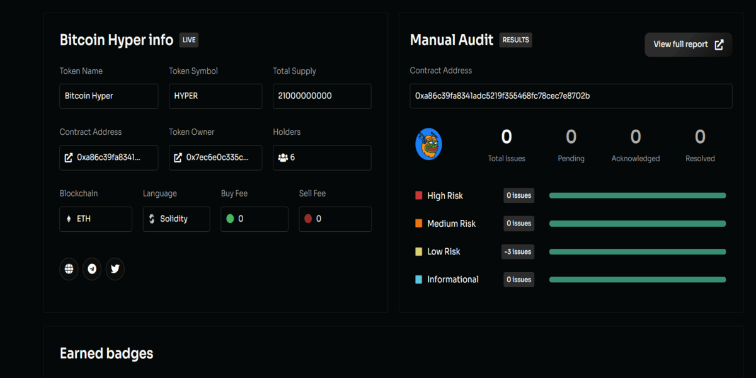Click the High Risk label

[x=445, y=196]
